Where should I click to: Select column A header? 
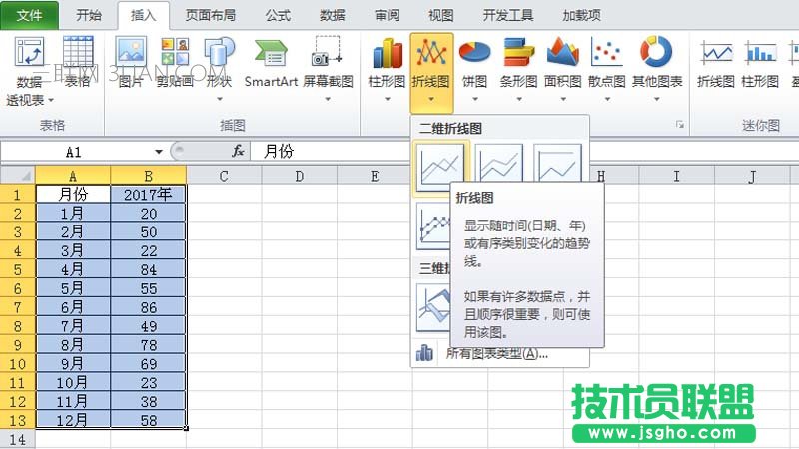tap(73, 176)
